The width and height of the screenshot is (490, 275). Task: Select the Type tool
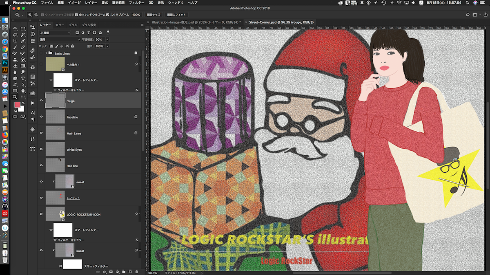(x=23, y=78)
